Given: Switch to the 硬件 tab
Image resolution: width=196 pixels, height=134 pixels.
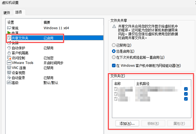Looking at the screenshot, I should (x=7, y=13).
